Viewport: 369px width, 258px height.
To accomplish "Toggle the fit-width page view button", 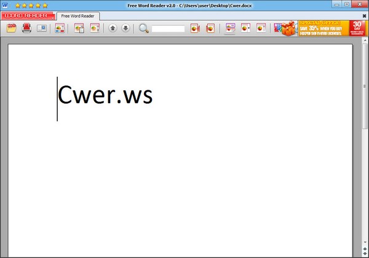I will (231, 28).
